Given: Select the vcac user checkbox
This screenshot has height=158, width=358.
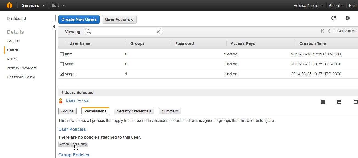Looking at the screenshot, I should tap(62, 64).
